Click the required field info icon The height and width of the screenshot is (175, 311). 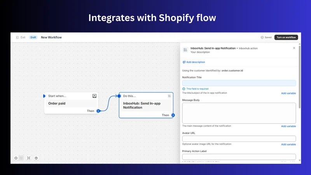point(183,89)
